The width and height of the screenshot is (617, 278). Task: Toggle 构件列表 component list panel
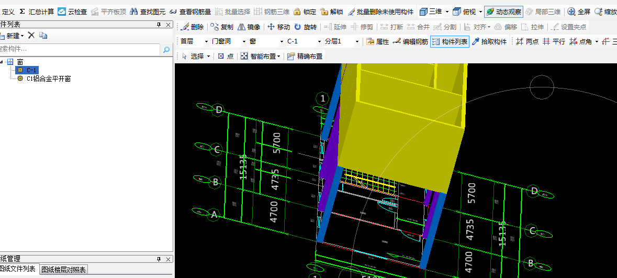(x=450, y=41)
